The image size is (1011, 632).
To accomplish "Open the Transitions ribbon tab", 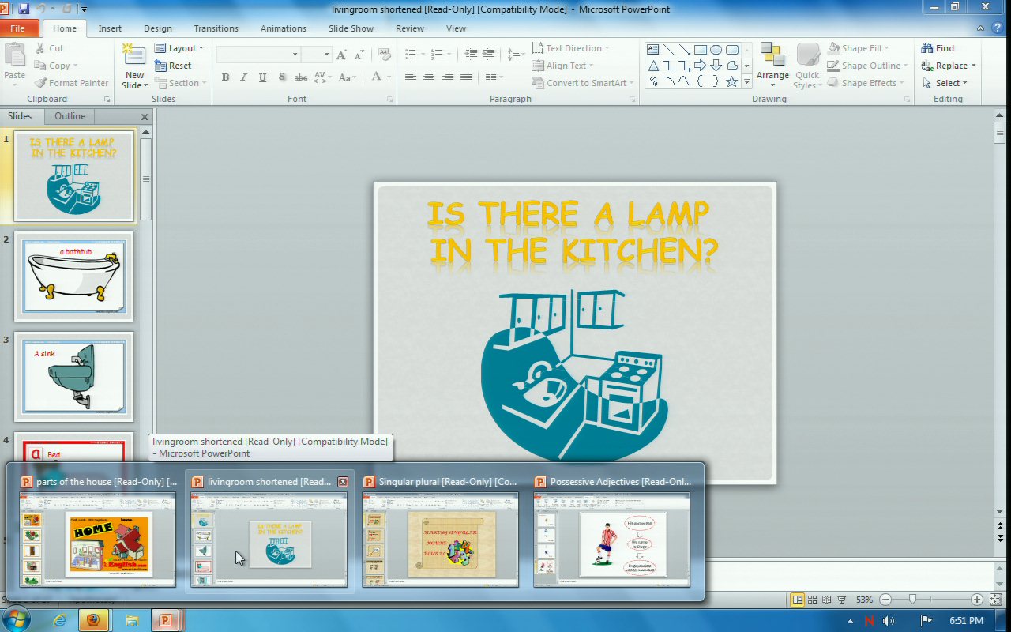I will click(x=216, y=28).
